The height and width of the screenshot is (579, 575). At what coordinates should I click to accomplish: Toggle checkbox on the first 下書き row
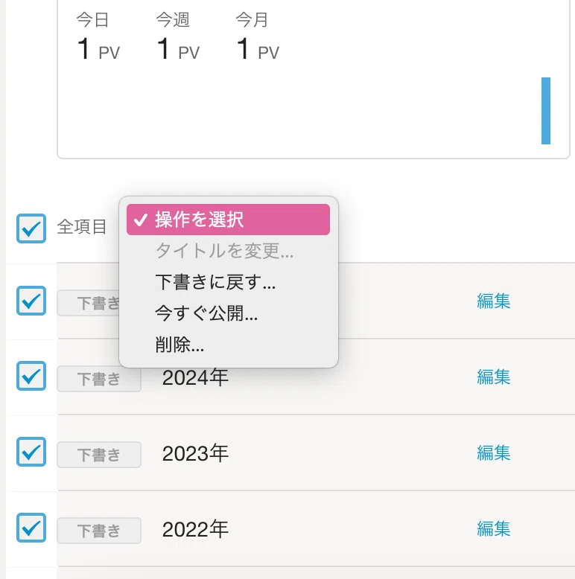[31, 301]
